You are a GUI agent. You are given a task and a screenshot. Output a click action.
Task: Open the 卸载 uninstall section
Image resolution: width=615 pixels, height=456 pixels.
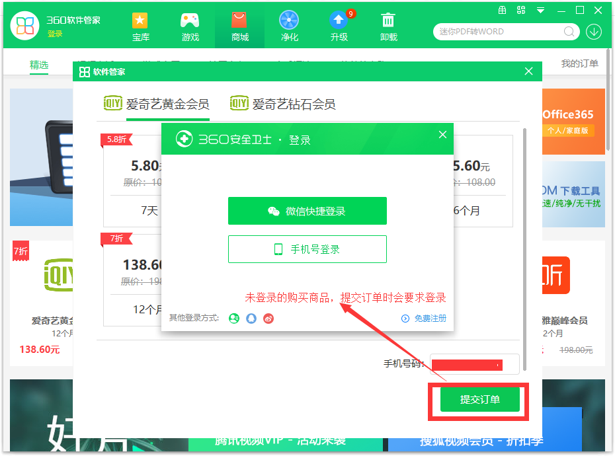[x=389, y=28]
